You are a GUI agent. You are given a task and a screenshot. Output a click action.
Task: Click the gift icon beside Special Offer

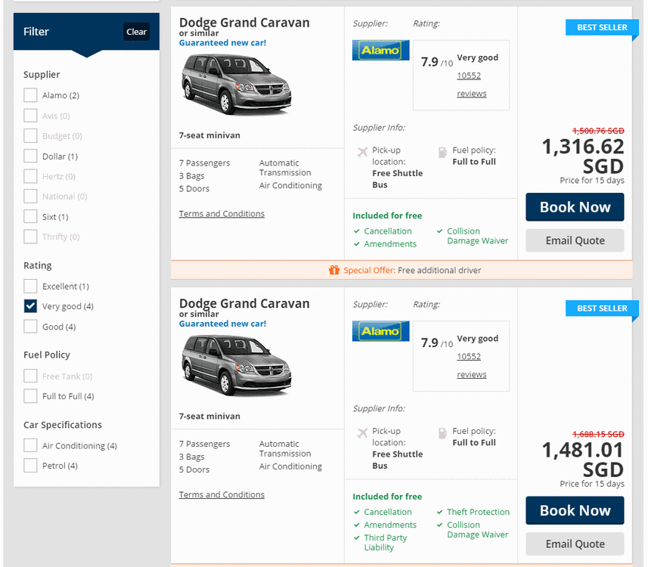point(334,270)
